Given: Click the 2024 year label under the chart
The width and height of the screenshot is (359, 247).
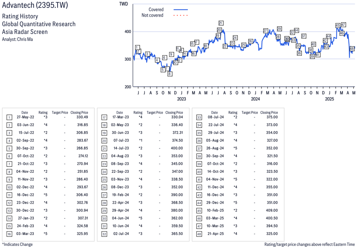Looking at the screenshot, I should click(256, 99).
